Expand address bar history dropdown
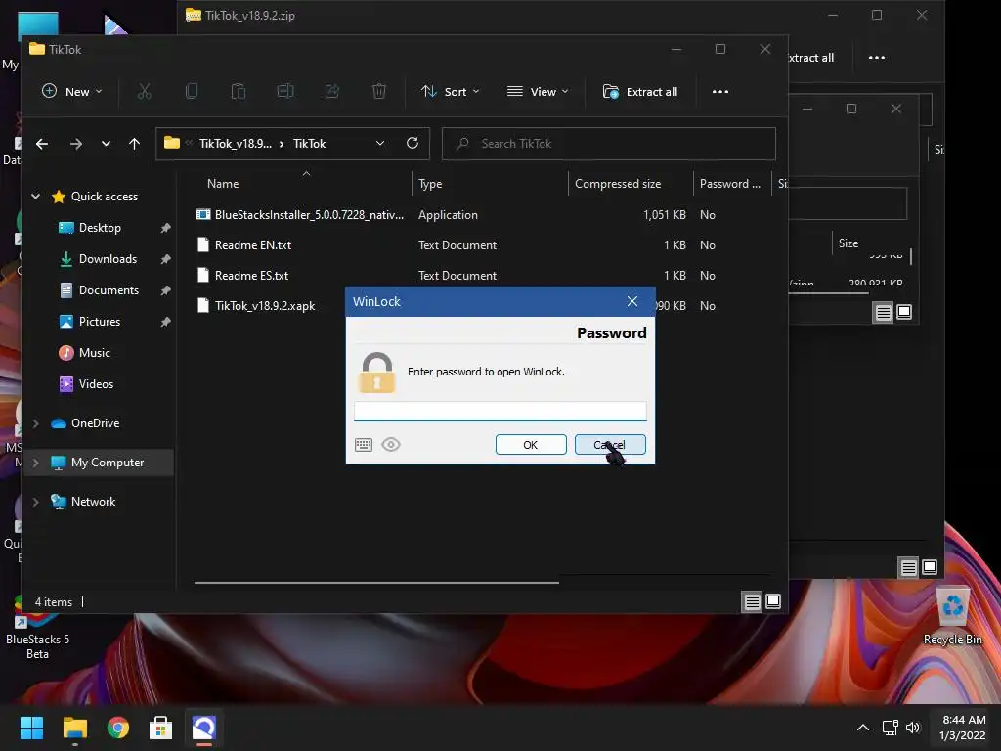Viewport: 1001px width, 751px height. coord(380,143)
